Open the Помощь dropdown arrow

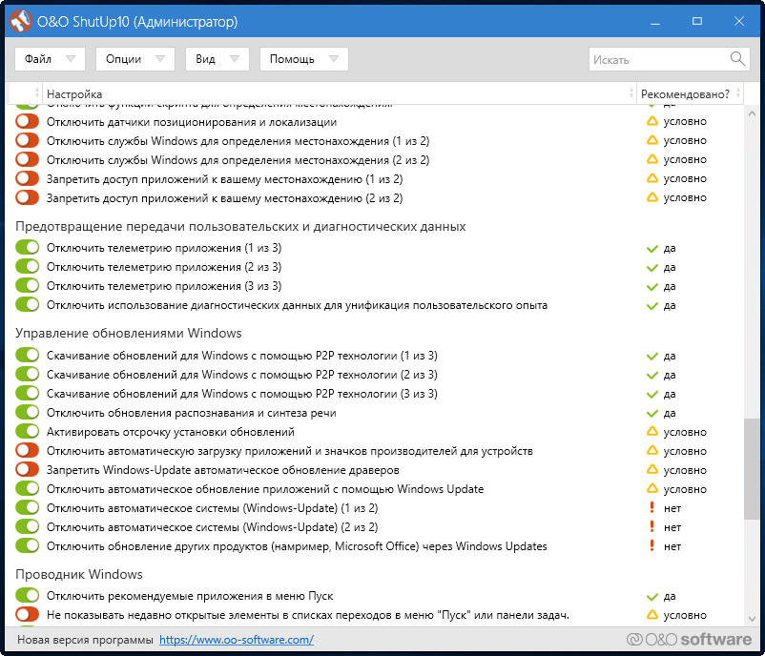pos(334,59)
